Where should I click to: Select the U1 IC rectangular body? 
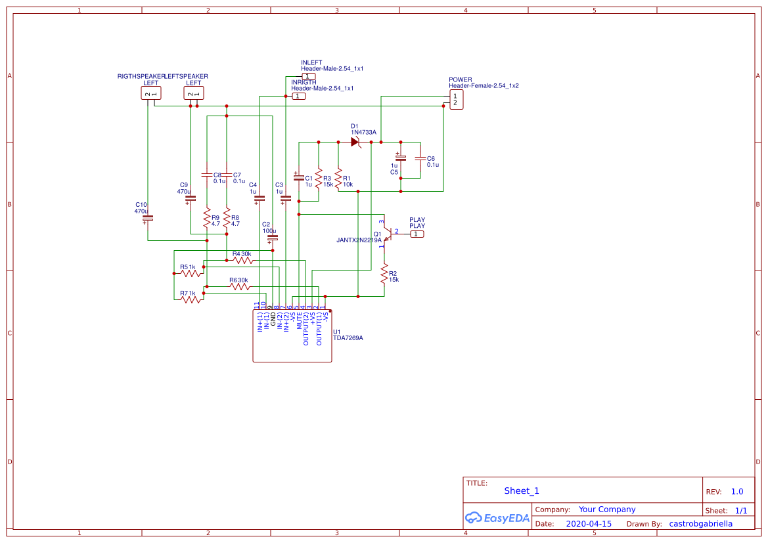coord(292,336)
